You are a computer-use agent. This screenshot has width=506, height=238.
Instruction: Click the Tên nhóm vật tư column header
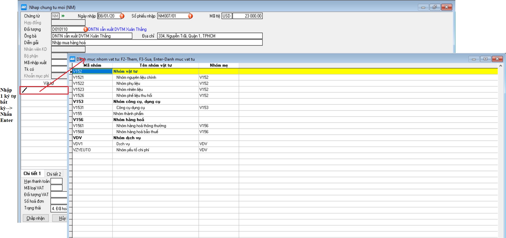[156, 65]
